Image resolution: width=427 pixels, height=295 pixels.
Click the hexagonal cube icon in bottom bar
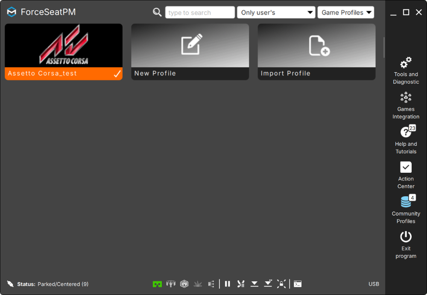(x=184, y=284)
